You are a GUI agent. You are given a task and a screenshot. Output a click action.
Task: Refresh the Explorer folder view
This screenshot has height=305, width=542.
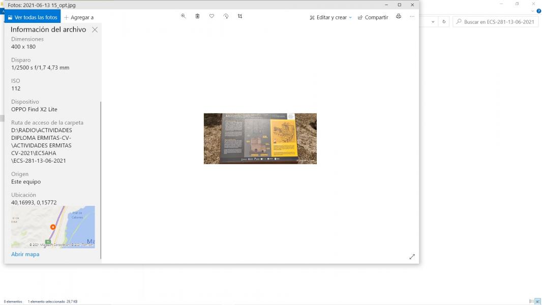444,22
